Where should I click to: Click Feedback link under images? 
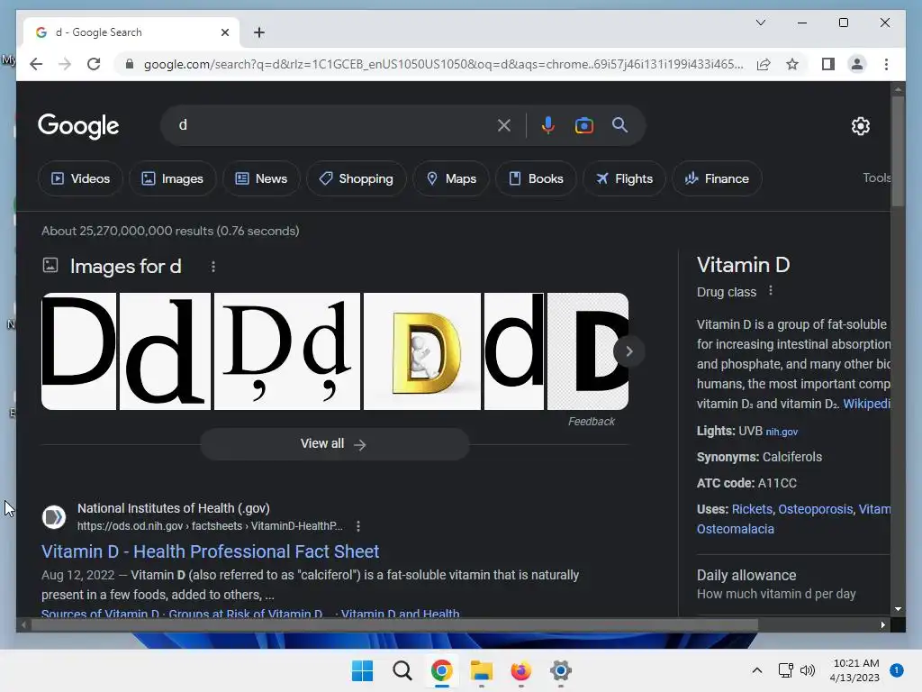click(591, 422)
